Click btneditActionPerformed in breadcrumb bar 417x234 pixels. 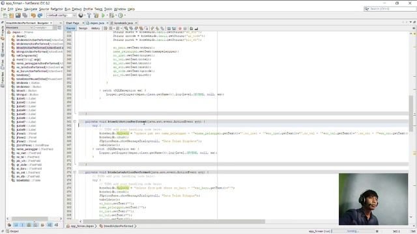tap(119, 226)
